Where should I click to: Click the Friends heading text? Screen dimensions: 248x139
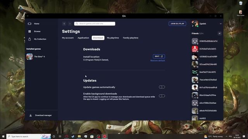tap(195, 34)
